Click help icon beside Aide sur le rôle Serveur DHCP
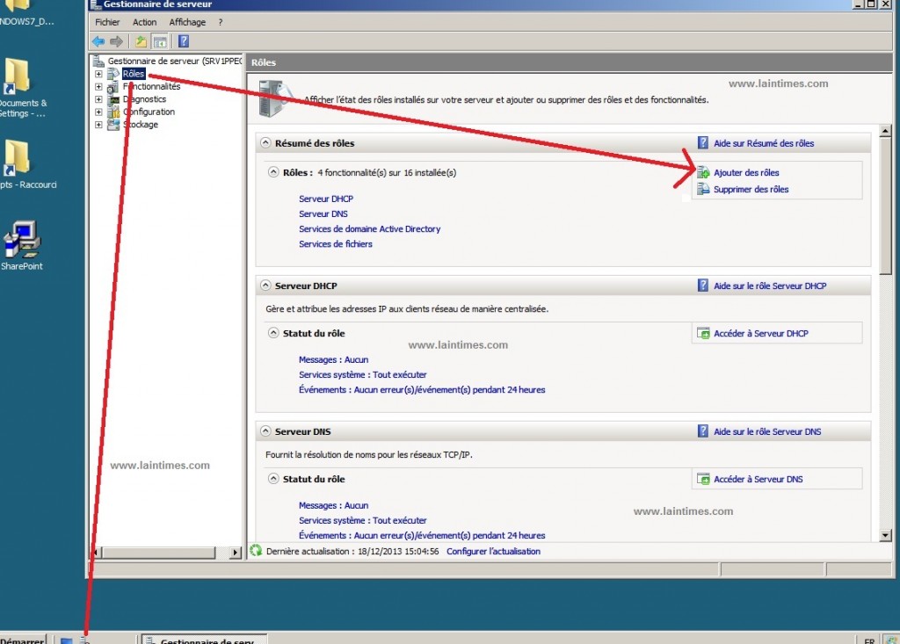This screenshot has height=644, width=900. 703,286
